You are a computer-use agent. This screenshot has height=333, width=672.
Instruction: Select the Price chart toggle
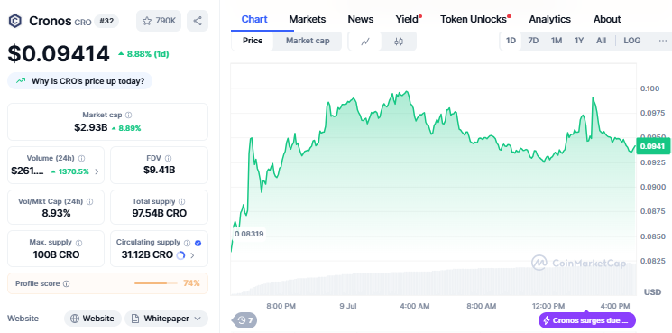(253, 41)
